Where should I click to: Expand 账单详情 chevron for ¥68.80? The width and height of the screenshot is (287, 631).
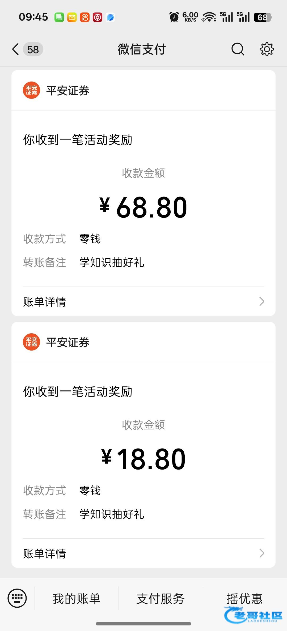coord(261,301)
